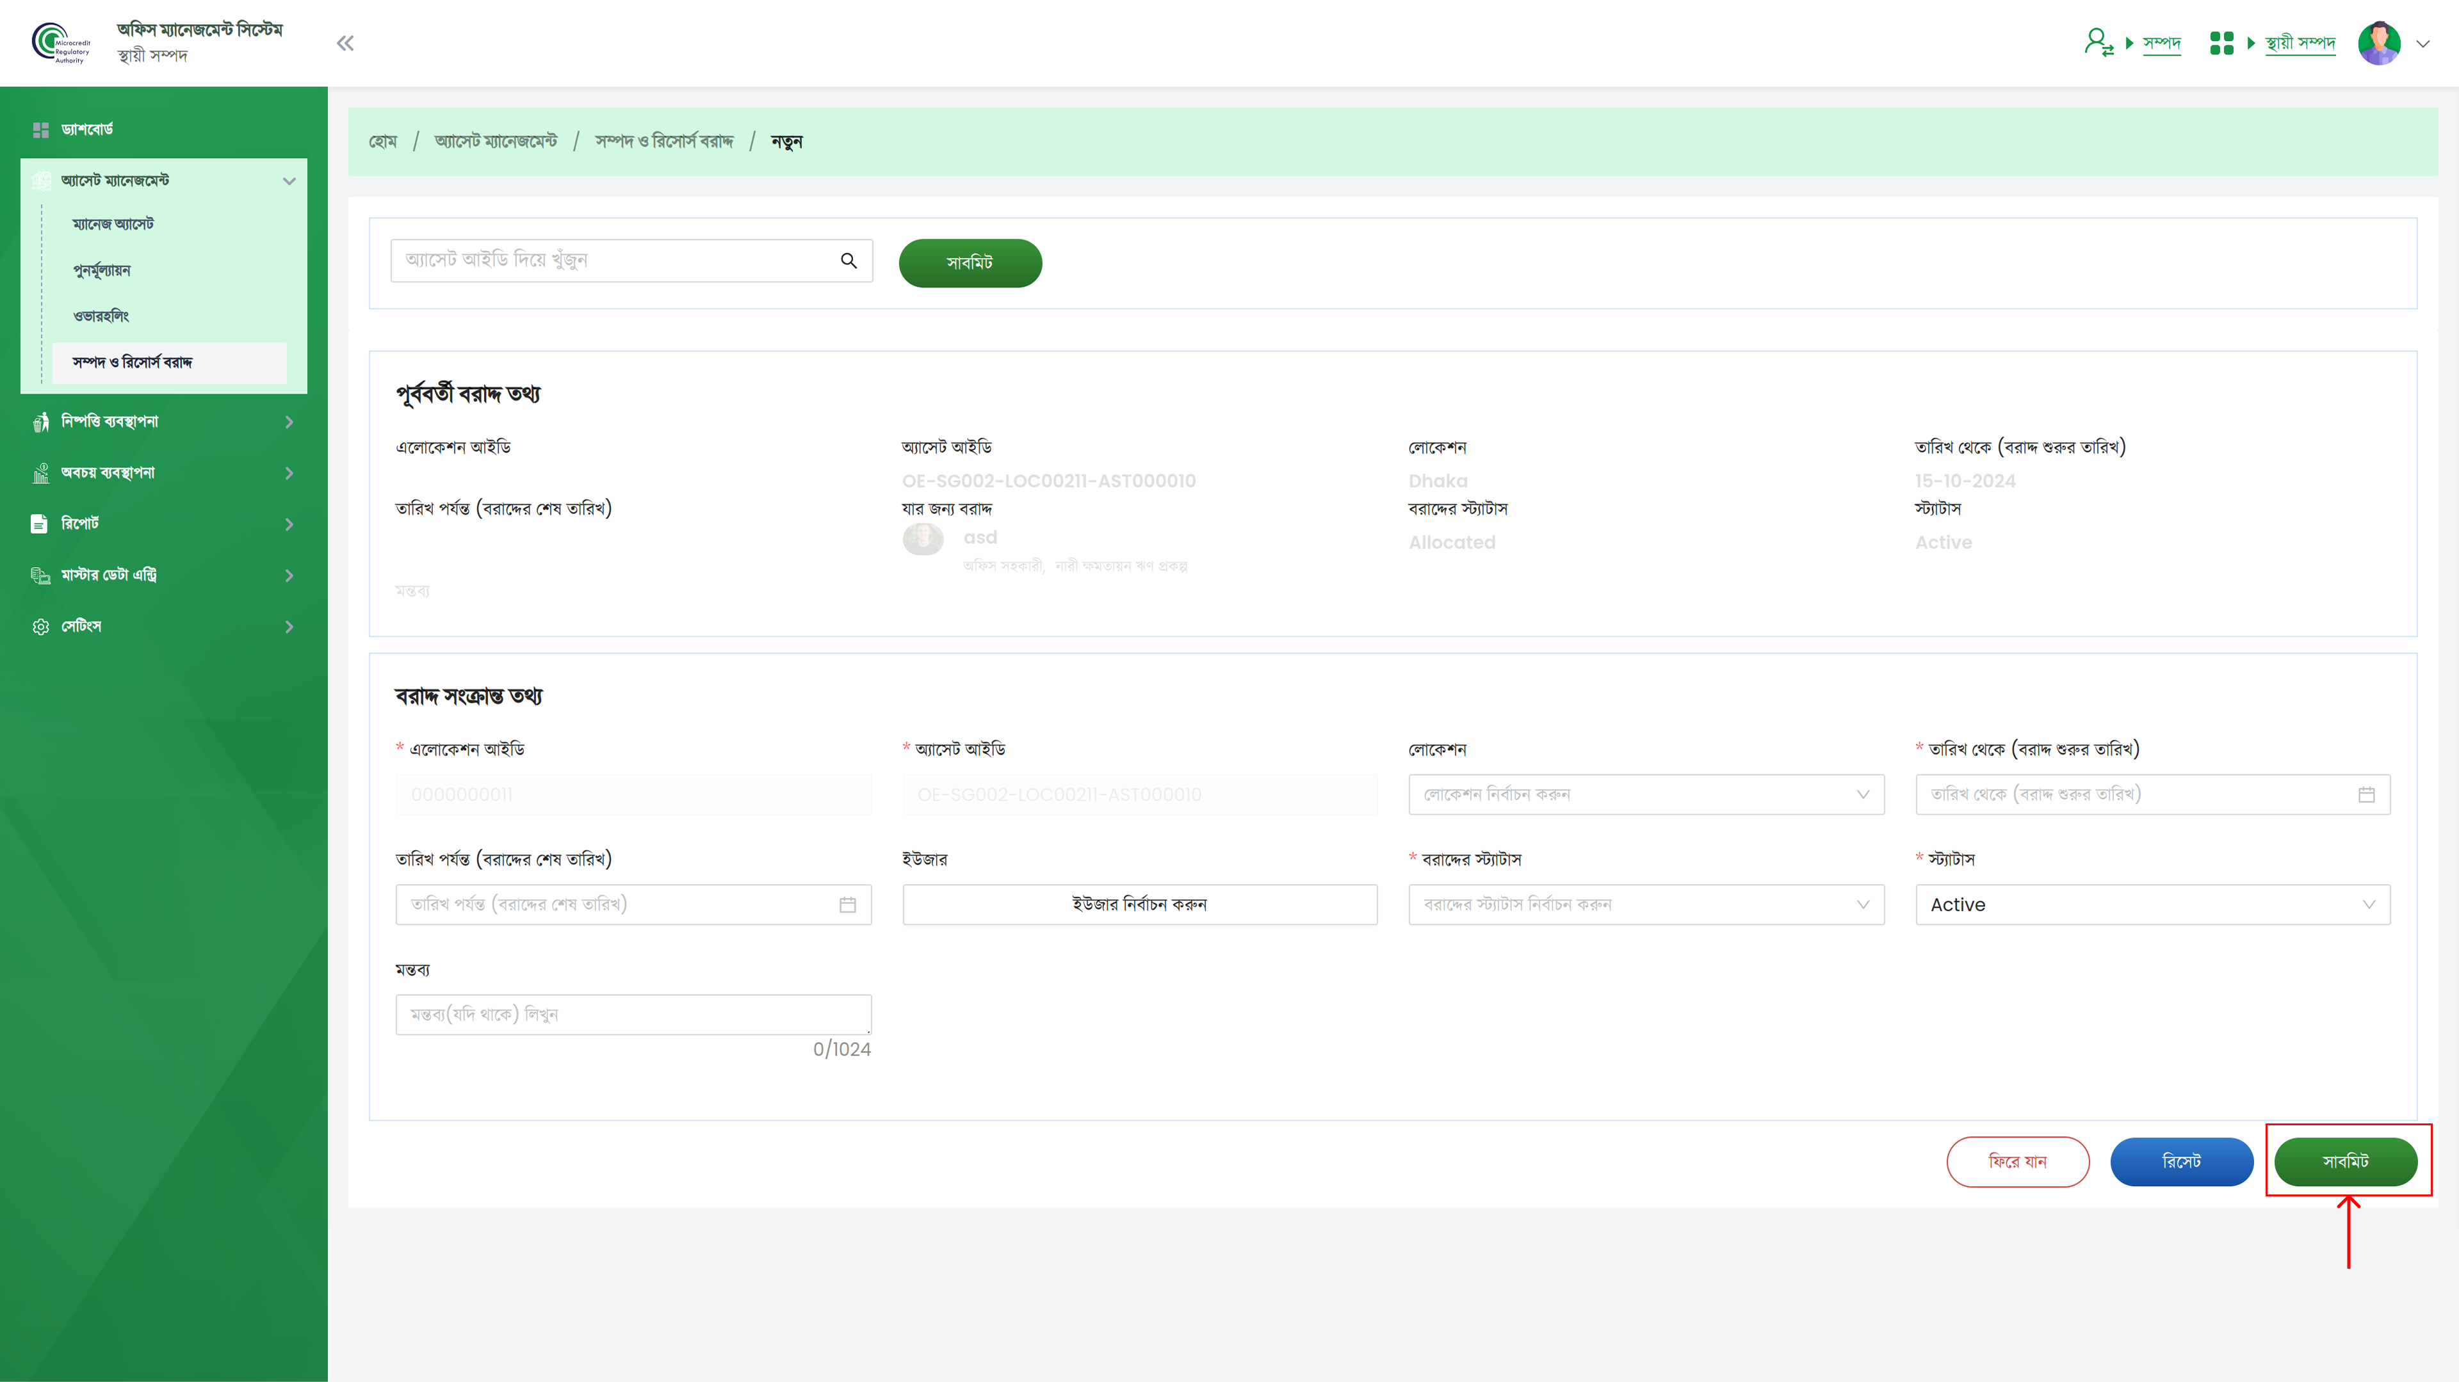Click the Active value in previous info
The image size is (2459, 1382).
click(x=1943, y=542)
